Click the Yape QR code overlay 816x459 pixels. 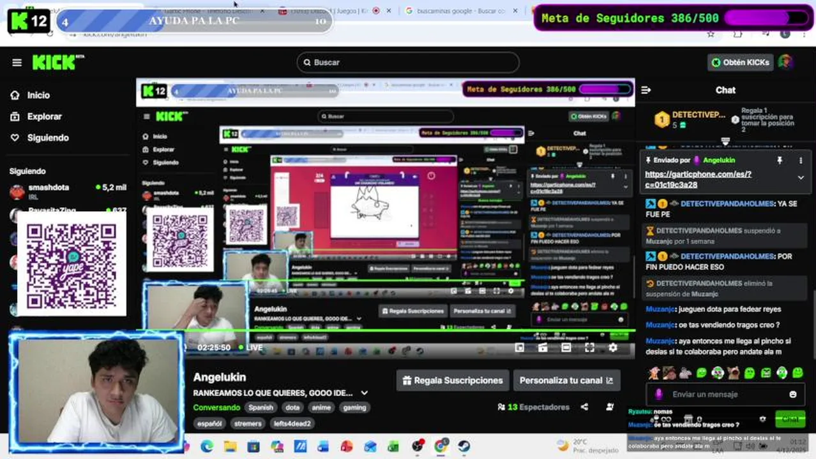pyautogui.click(x=72, y=263)
